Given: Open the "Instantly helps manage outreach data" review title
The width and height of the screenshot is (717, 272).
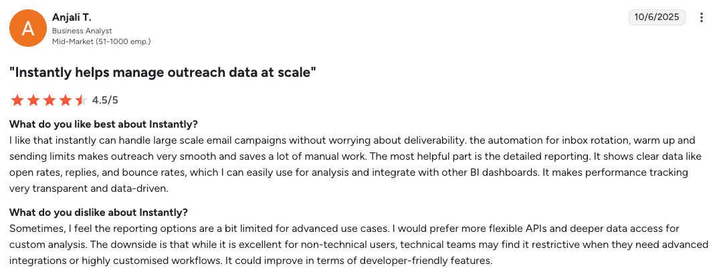Looking at the screenshot, I should [x=163, y=72].
